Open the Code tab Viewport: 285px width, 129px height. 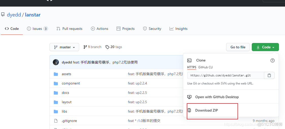click(12, 29)
